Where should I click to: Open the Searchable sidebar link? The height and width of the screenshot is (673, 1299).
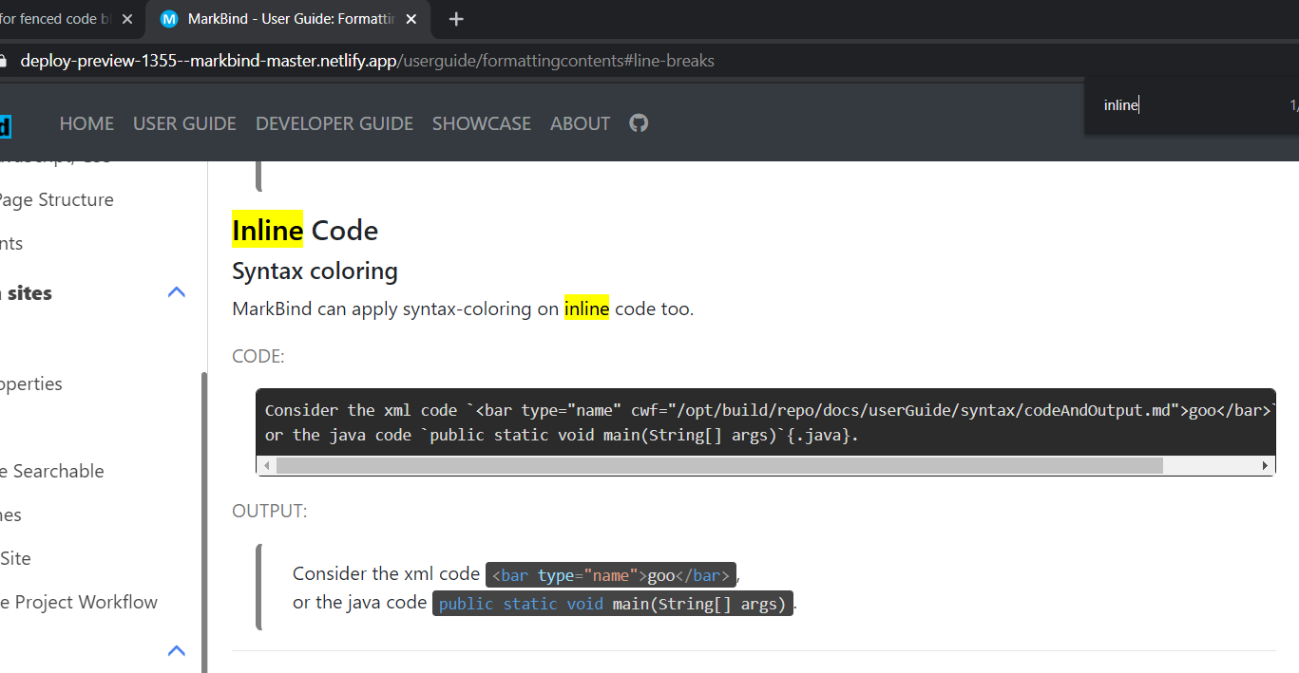click(x=52, y=471)
